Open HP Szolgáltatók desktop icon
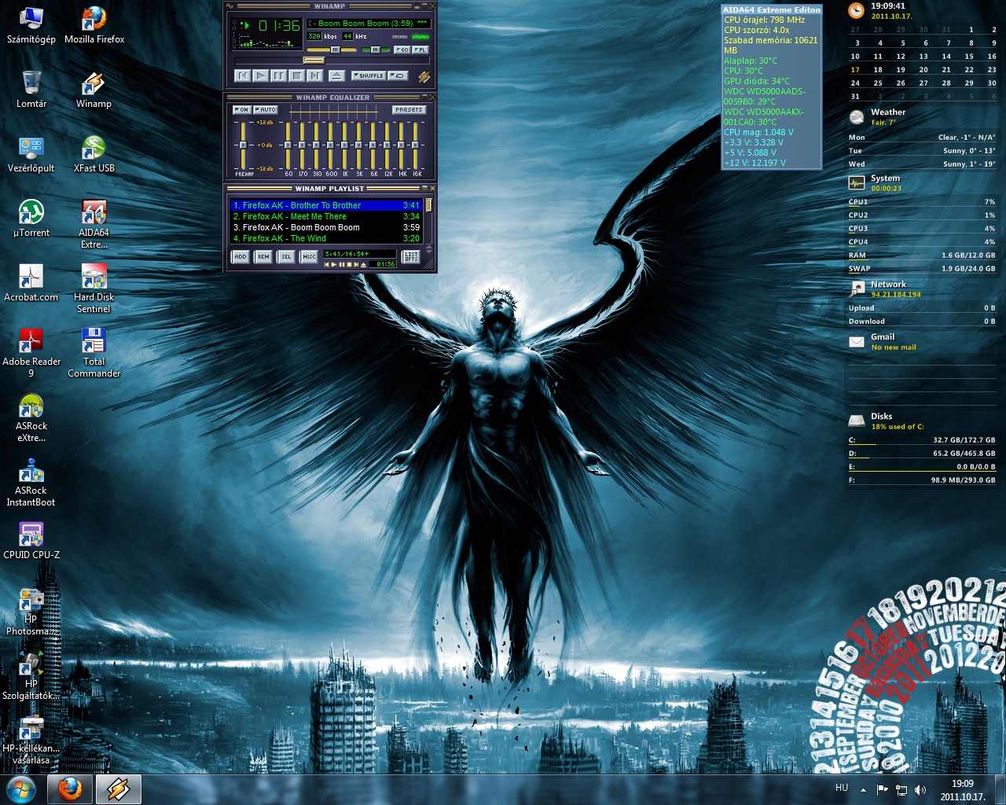The image size is (1006, 805). [31, 676]
